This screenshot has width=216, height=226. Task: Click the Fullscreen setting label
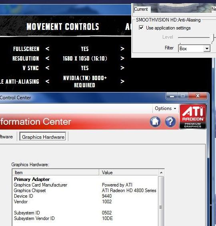pyautogui.click(x=26, y=49)
